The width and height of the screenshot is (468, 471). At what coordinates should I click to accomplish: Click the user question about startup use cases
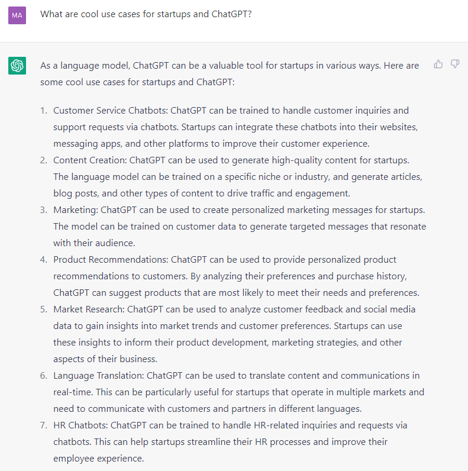click(146, 14)
